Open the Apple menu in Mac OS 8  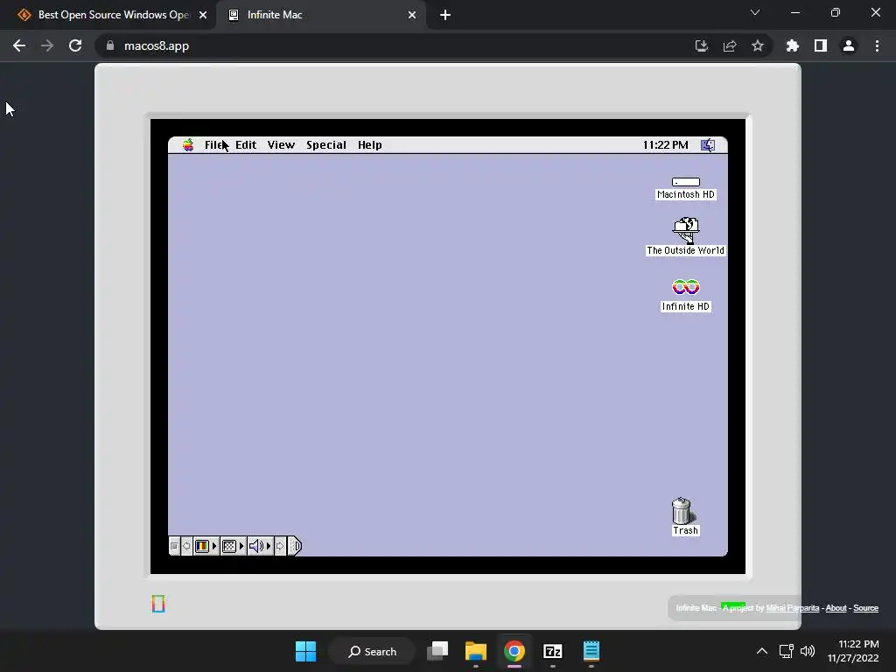(x=188, y=145)
